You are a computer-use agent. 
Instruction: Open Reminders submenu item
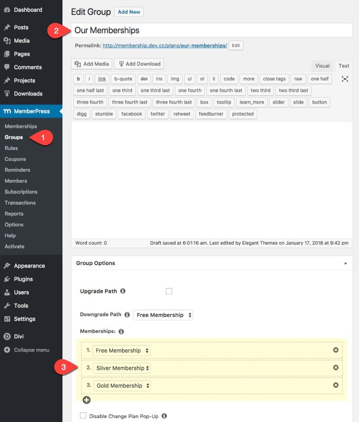(x=17, y=170)
